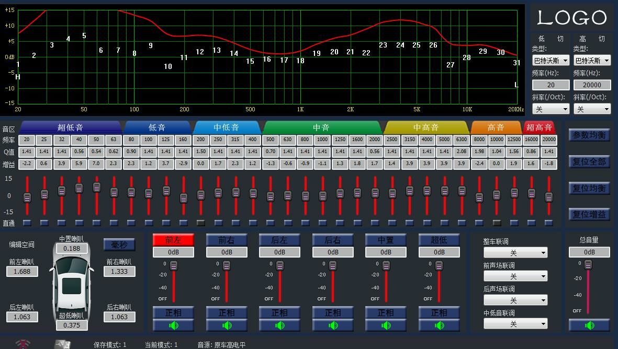Viewport: 618px width, 349px height.
Task: Mute the 后左 channel speaker icon
Action: pyautogui.click(x=279, y=325)
